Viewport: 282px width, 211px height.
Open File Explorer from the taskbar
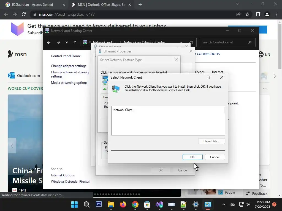tap(111, 204)
